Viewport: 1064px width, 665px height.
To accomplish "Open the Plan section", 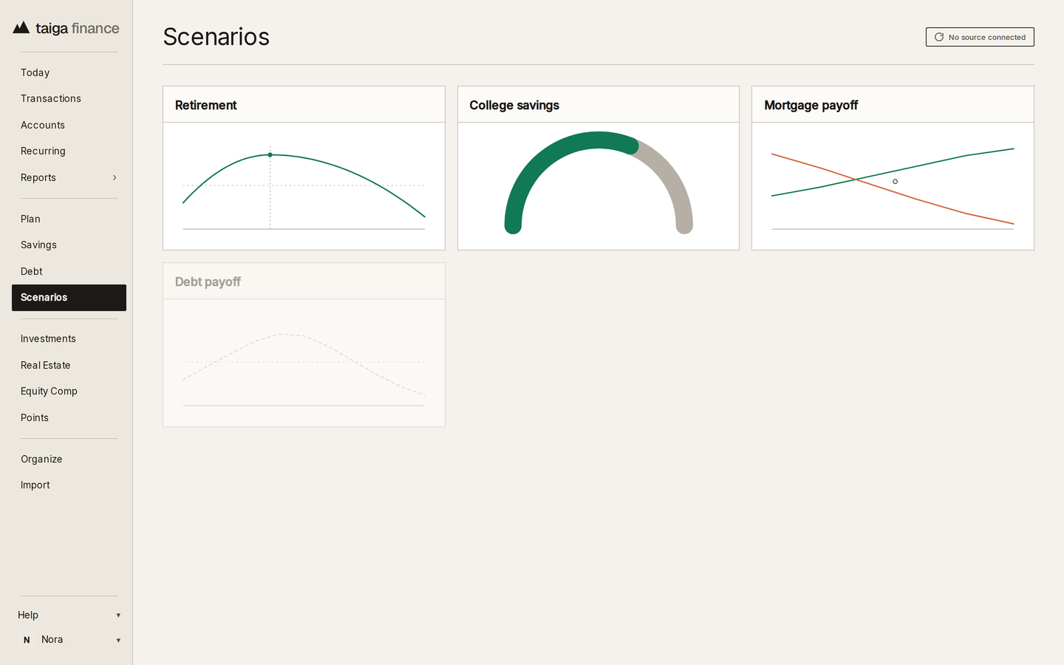I will [x=69, y=219].
